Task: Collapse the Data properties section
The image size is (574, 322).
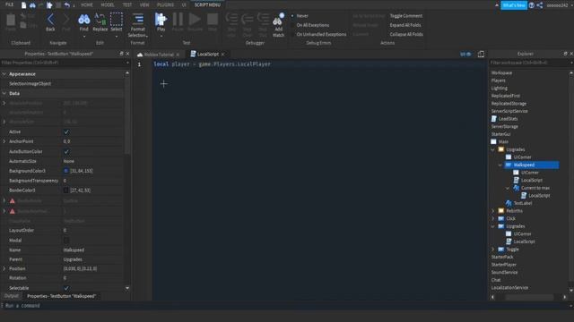Action: (x=4, y=93)
